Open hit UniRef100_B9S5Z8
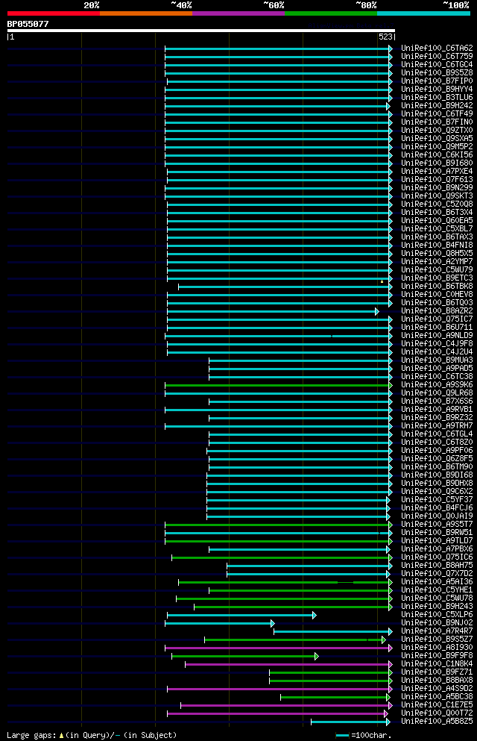Viewport: 477px width, 741px height. (x=437, y=73)
